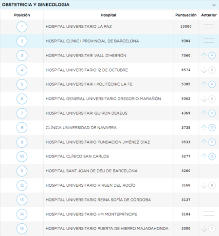Screen dimensions: 219x236
Task: Click position badge 6 for Gregorio Marañón
Action: 22,99
